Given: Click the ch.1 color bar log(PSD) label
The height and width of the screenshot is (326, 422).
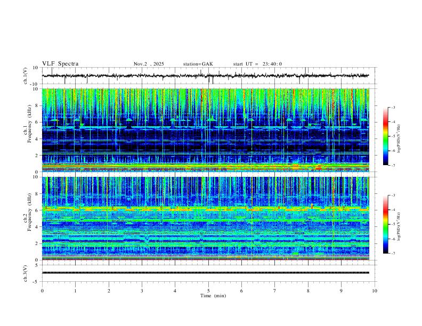Looking at the screenshot, I should click(x=399, y=139).
